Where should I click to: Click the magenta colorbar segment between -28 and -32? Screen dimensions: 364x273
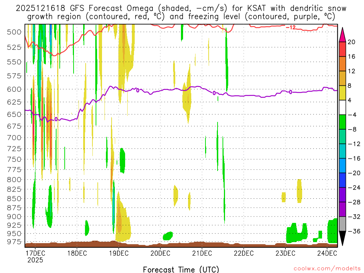click(x=342, y=209)
